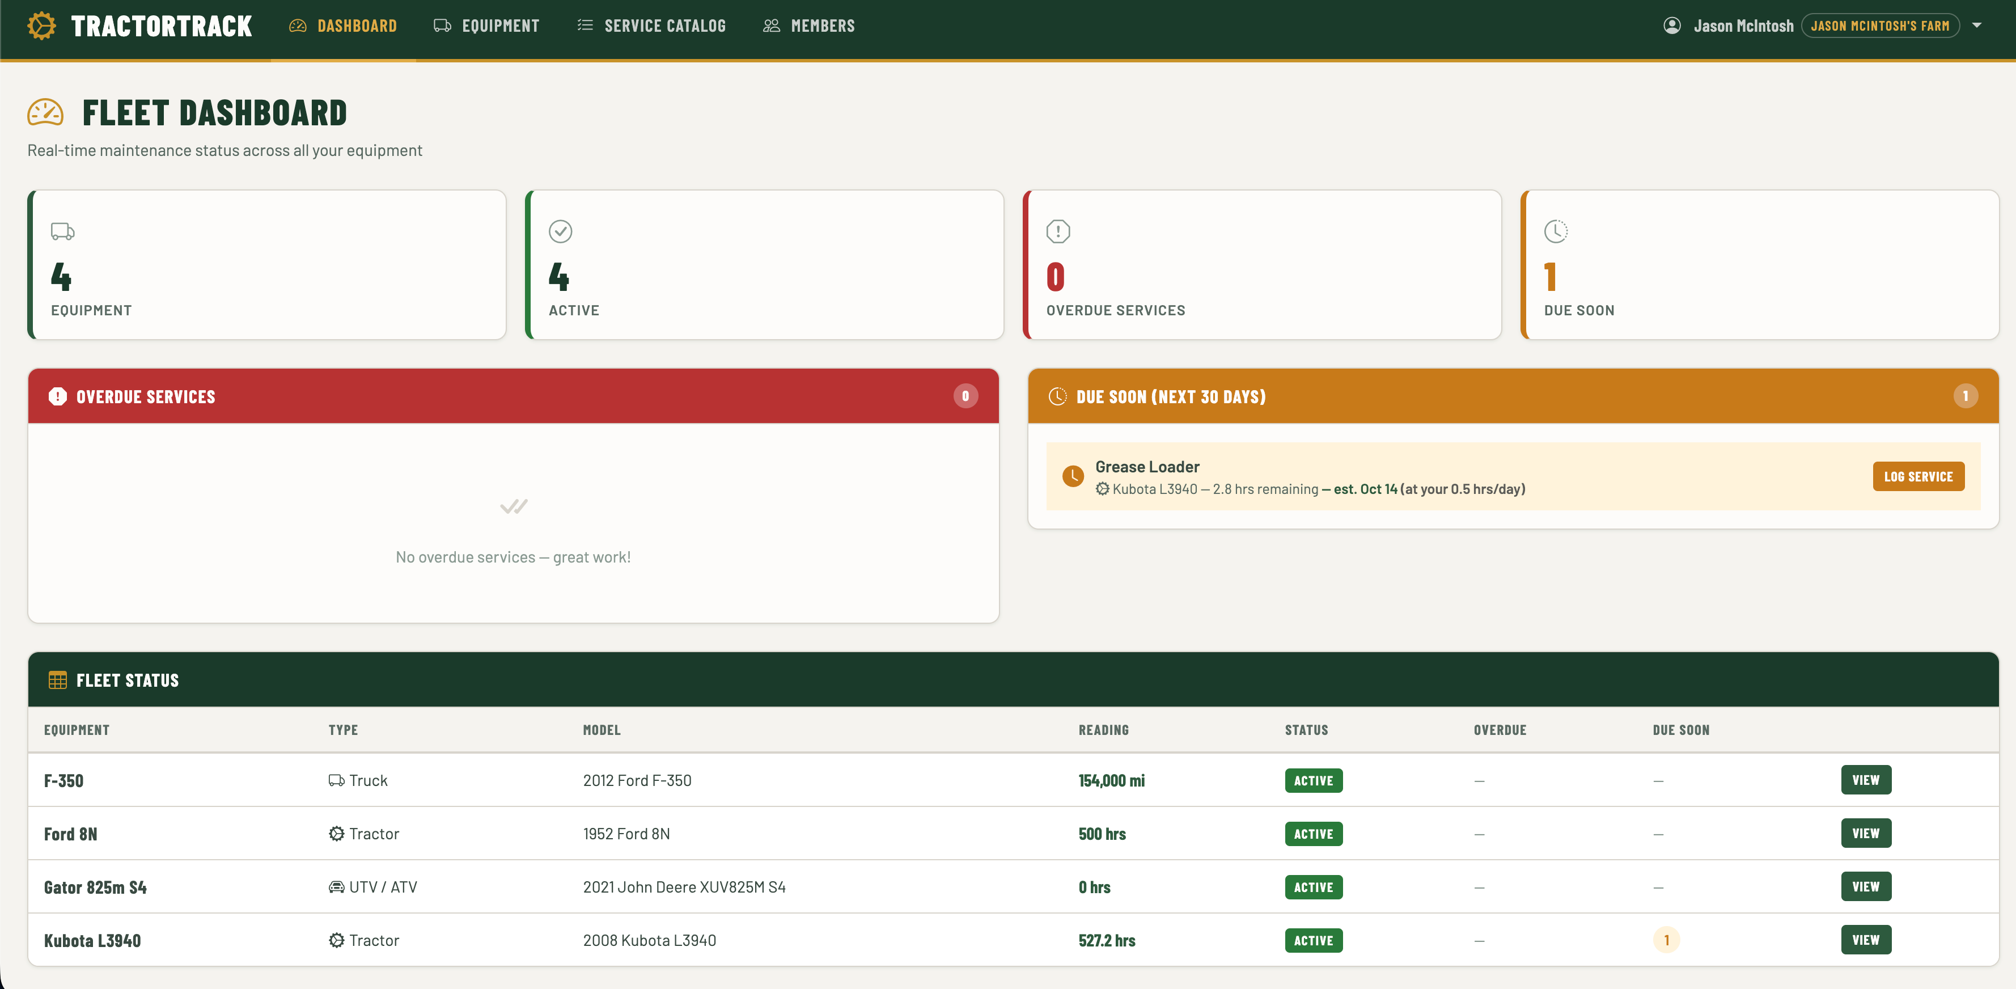This screenshot has height=989, width=2016.
Task: Click the exclamation icon on Overdue Services card
Action: [1058, 232]
